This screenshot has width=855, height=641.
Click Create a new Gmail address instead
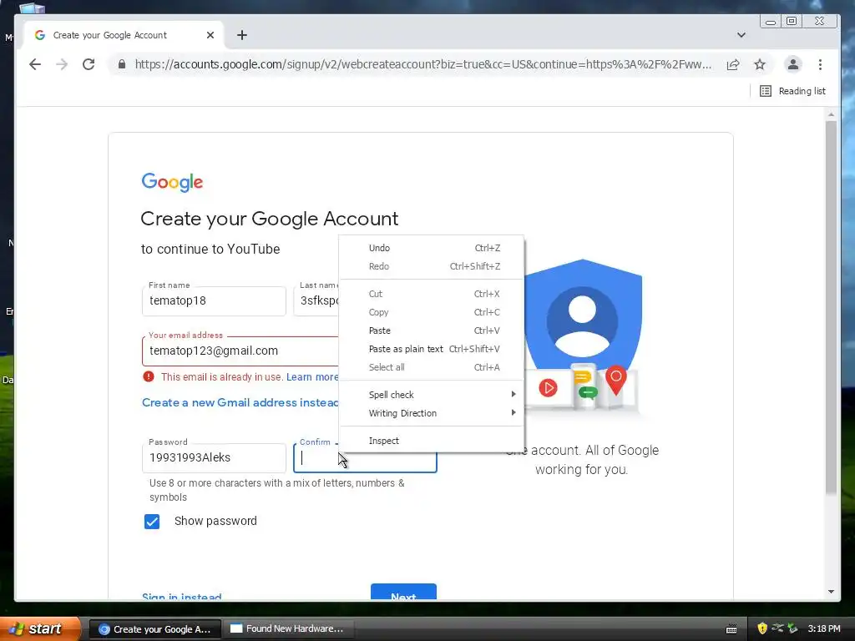[x=240, y=402]
